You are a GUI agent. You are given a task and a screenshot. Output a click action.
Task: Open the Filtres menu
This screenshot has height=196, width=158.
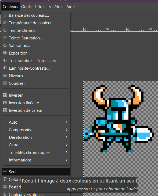40,7
